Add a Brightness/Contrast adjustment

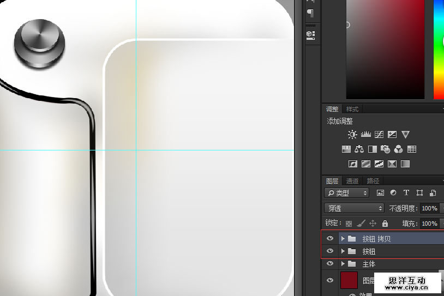pos(352,135)
